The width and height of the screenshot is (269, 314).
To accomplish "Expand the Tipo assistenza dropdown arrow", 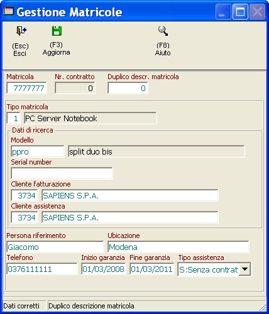I will [244, 269].
